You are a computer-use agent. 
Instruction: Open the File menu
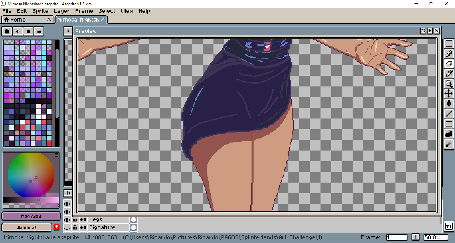tap(7, 11)
